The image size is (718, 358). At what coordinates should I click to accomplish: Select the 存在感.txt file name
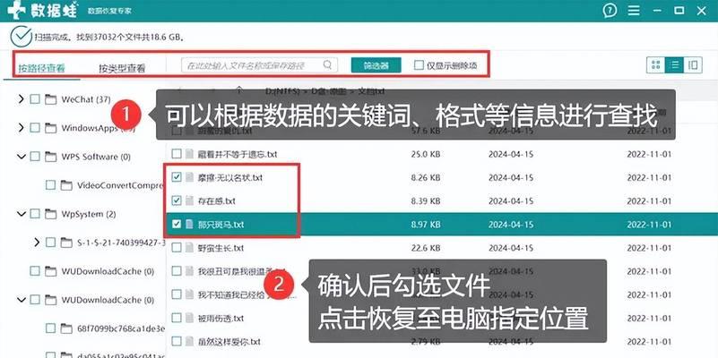pyautogui.click(x=217, y=200)
